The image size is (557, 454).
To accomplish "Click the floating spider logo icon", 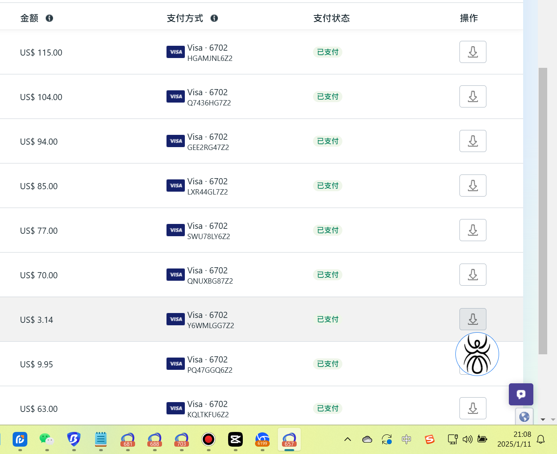I will point(477,354).
